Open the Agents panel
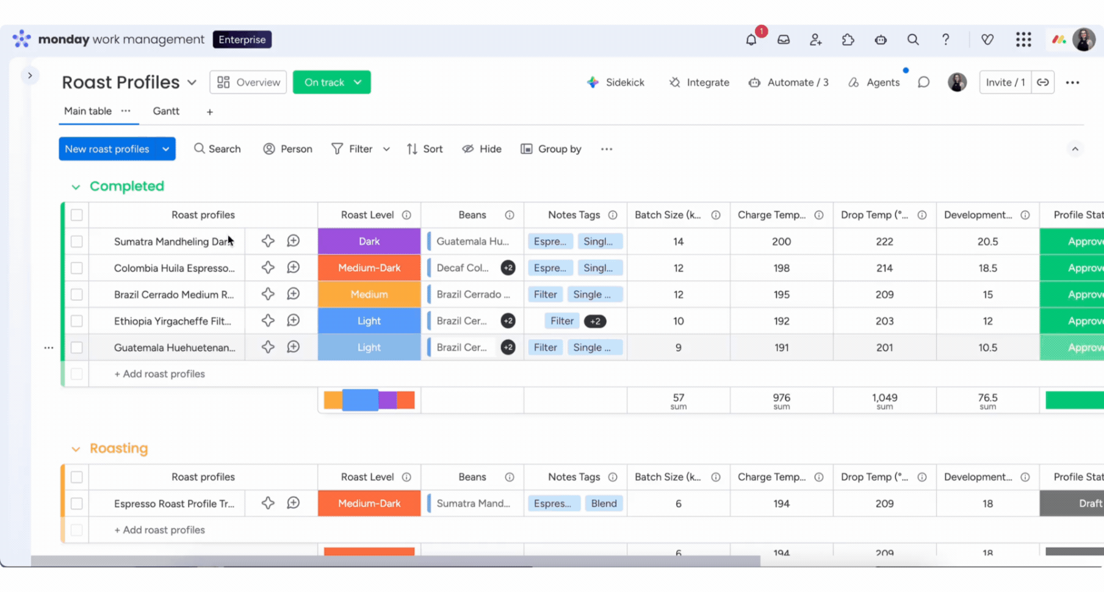 pos(874,82)
